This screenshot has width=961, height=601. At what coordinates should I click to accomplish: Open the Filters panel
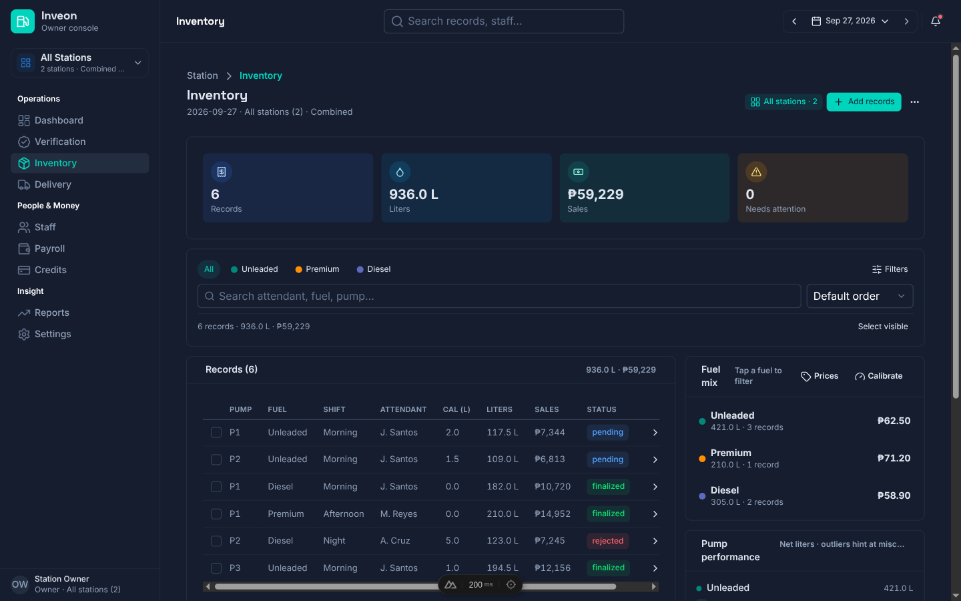tap(890, 269)
